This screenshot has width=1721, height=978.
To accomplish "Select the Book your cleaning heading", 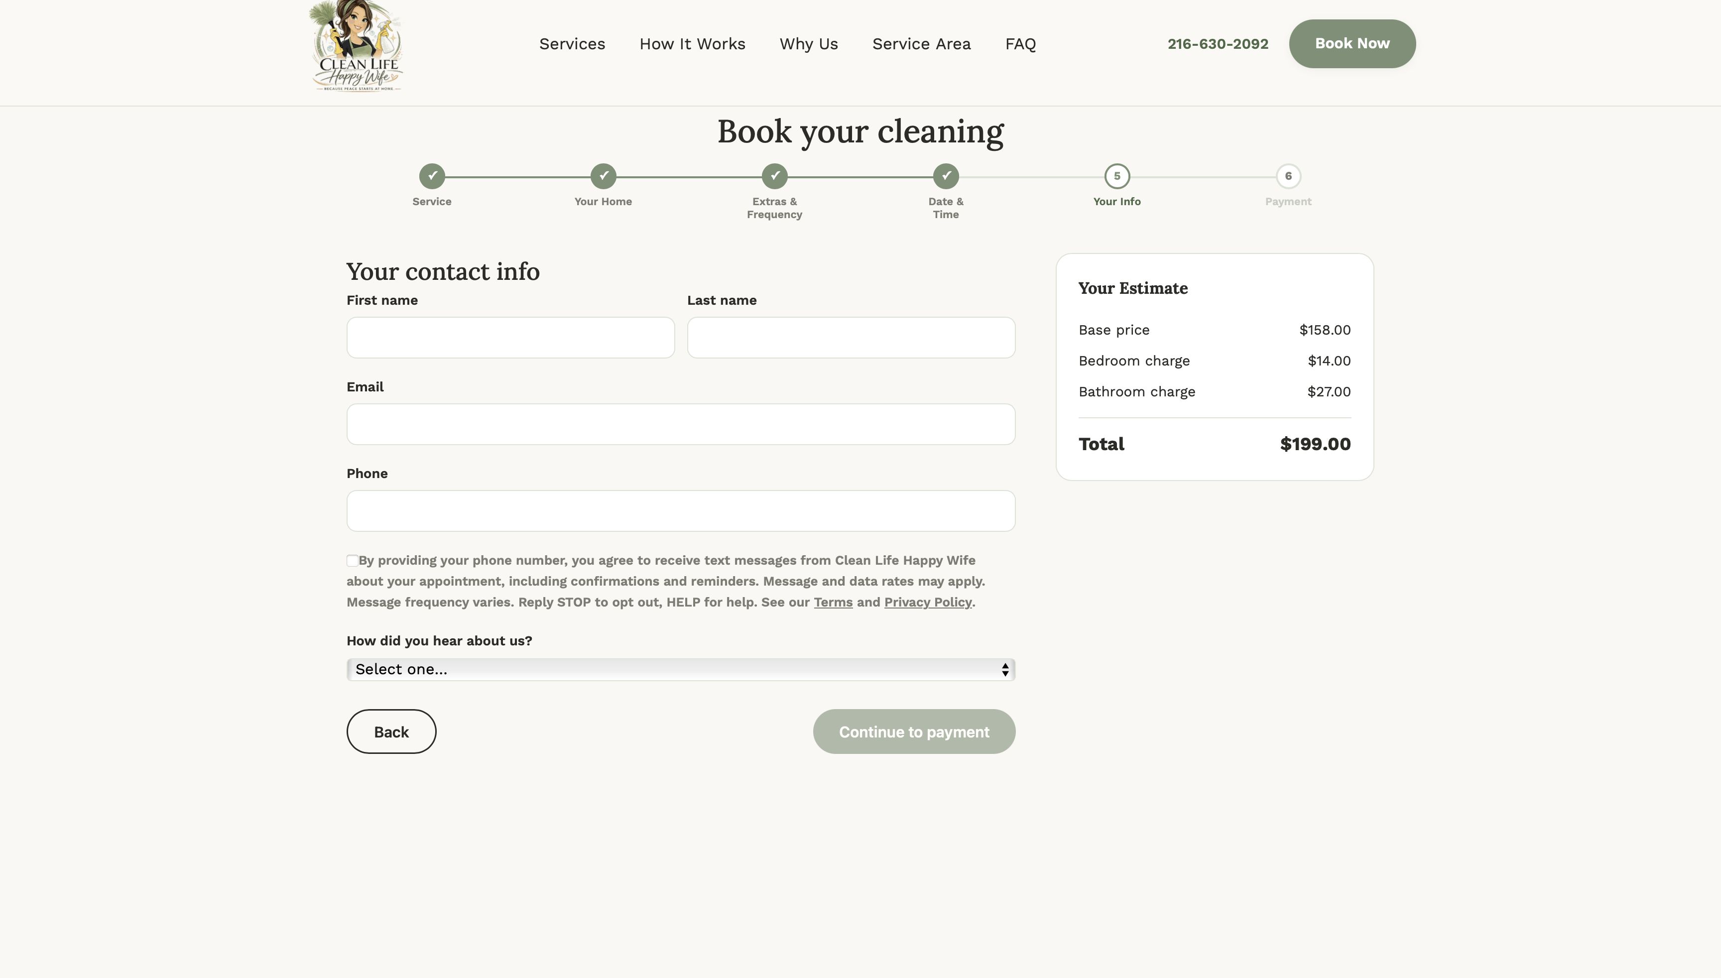I will (860, 131).
